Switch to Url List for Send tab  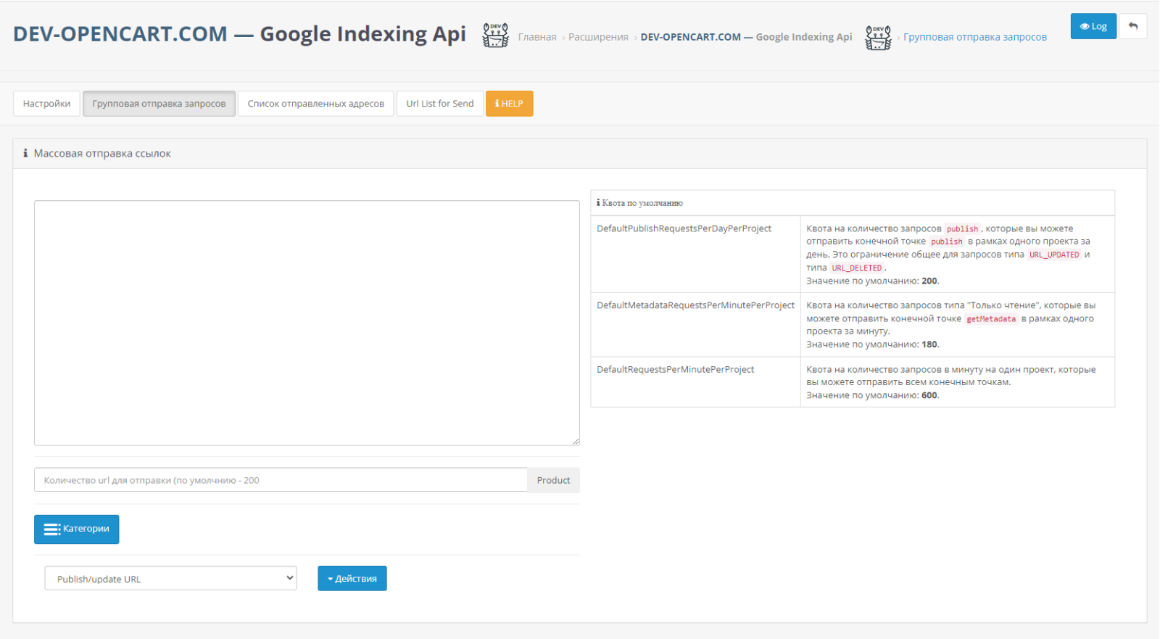(439, 104)
